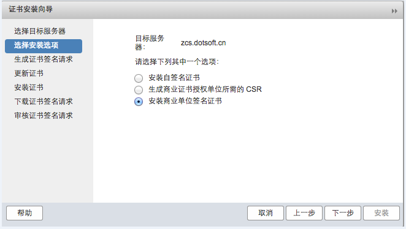
Task: Jump to the 更新证书 step
Action: (x=29, y=73)
